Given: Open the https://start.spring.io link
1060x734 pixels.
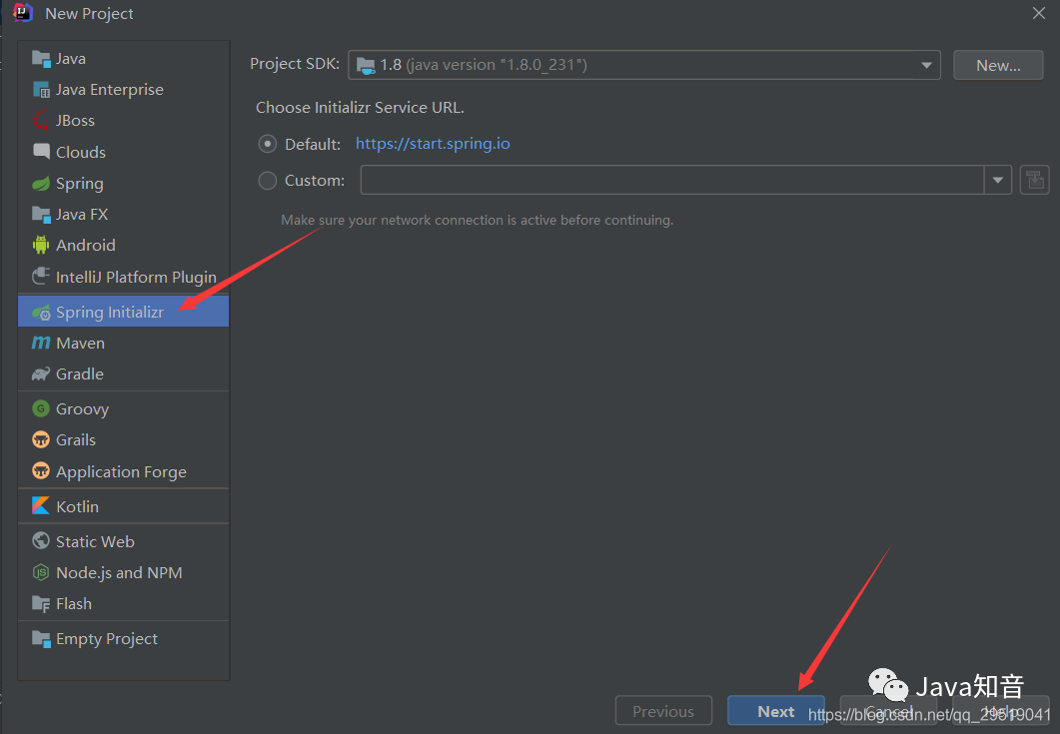Looking at the screenshot, I should pos(433,143).
